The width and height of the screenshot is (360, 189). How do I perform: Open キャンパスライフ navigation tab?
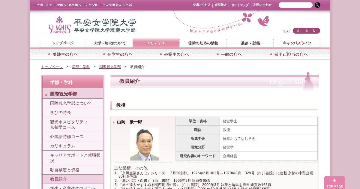[x=297, y=43]
